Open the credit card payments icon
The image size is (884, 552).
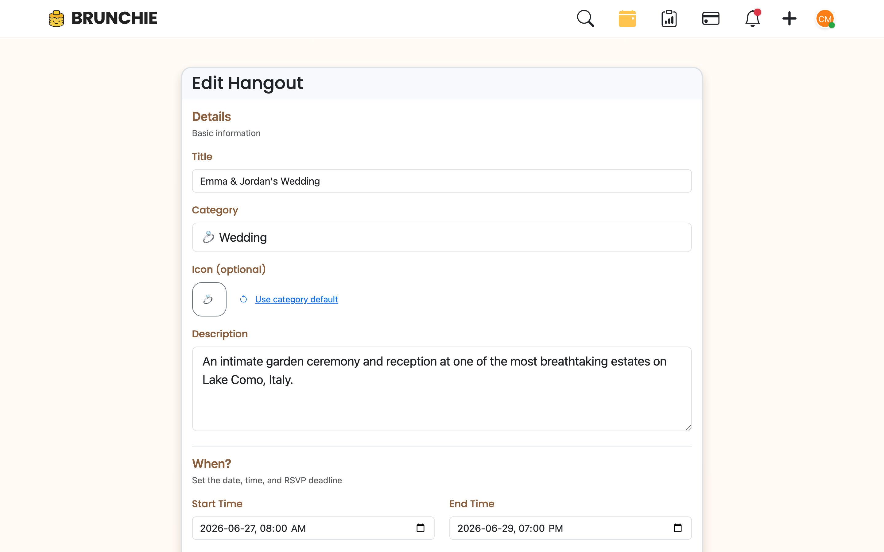tap(711, 19)
